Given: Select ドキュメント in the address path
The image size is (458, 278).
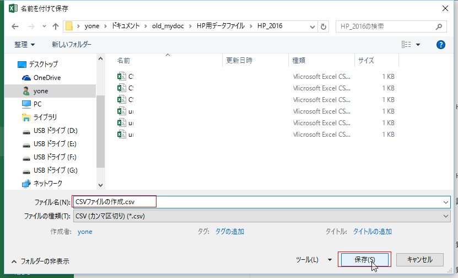Looking at the screenshot, I should click(126, 26).
